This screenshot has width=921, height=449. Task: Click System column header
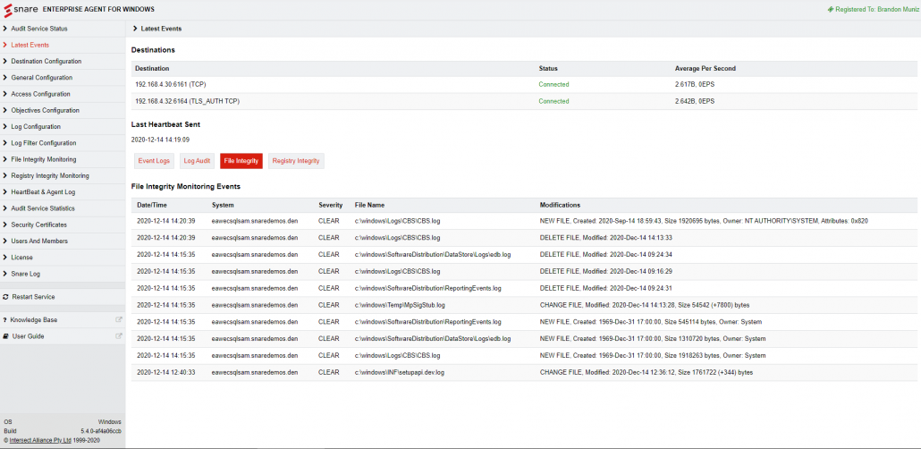[x=223, y=205]
